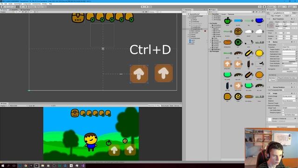The width and height of the screenshot is (298, 168).
Task: Select the yellow circle texture asset
Action: (x=259, y=53)
